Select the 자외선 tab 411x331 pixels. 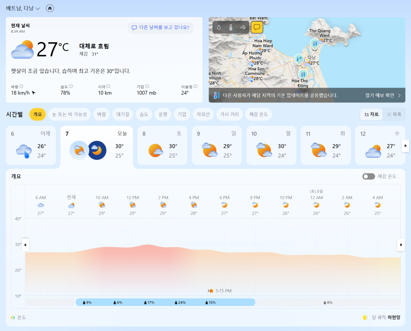point(203,114)
